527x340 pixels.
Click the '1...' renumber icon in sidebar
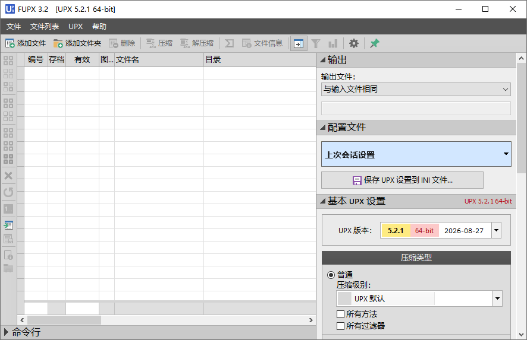(x=8, y=209)
